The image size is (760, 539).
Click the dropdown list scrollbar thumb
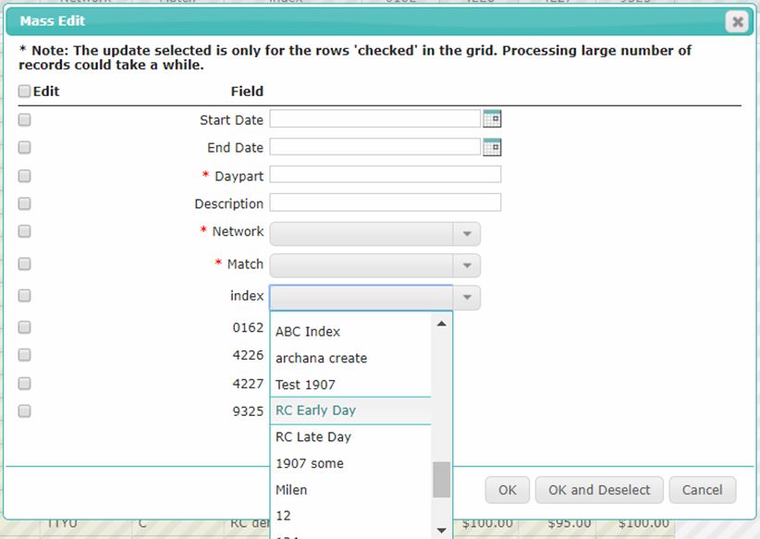(x=441, y=480)
